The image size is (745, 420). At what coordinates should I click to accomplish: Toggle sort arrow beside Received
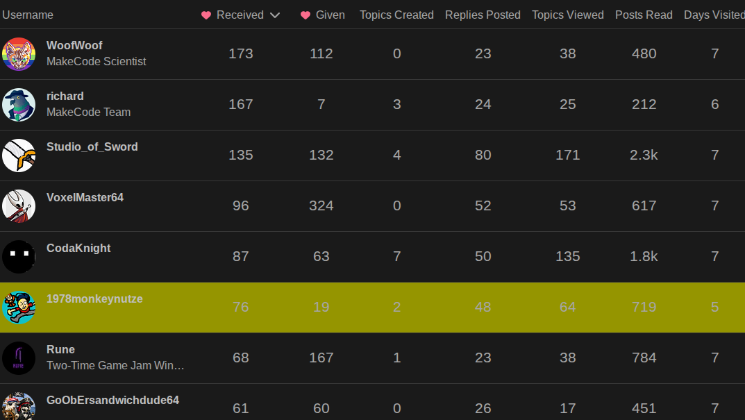(275, 15)
